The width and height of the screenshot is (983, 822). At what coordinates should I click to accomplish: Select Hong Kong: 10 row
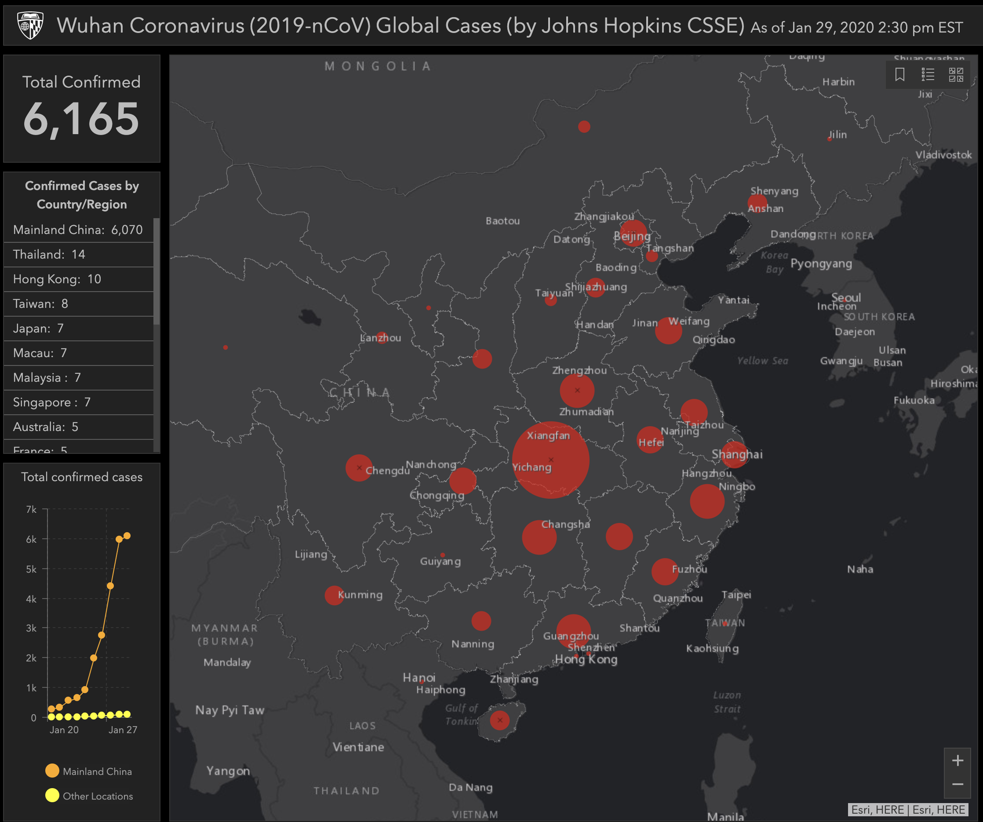(x=79, y=279)
